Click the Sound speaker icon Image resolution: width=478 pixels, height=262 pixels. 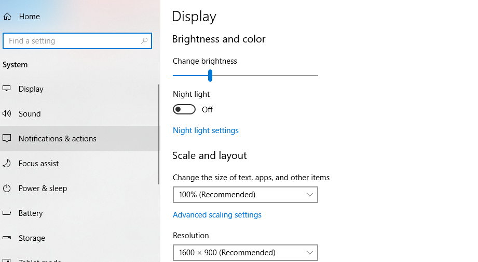click(7, 113)
